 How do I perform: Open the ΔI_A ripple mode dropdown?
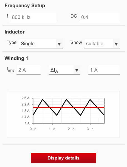(x=64, y=70)
